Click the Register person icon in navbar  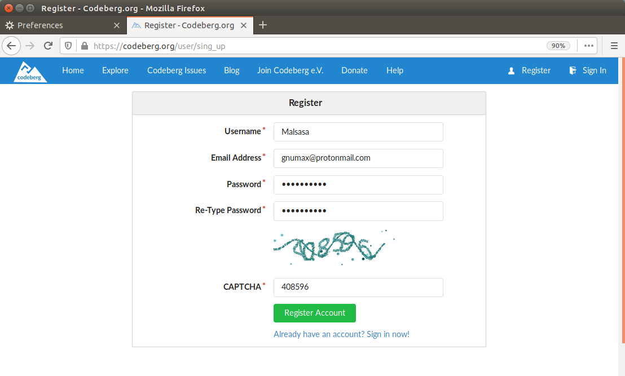click(511, 70)
